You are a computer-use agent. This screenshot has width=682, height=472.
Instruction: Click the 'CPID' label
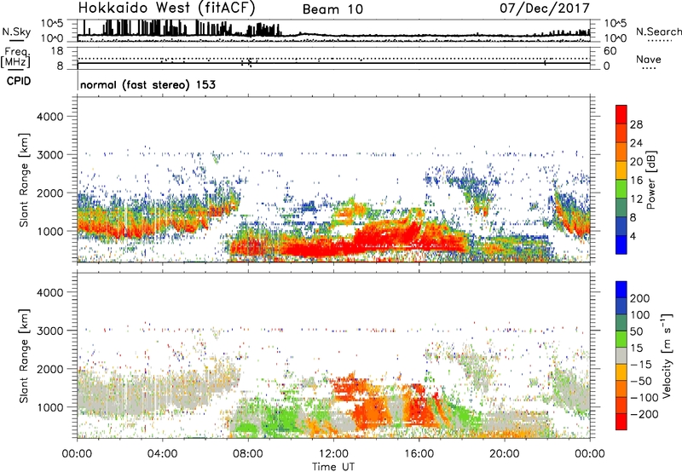click(x=19, y=81)
